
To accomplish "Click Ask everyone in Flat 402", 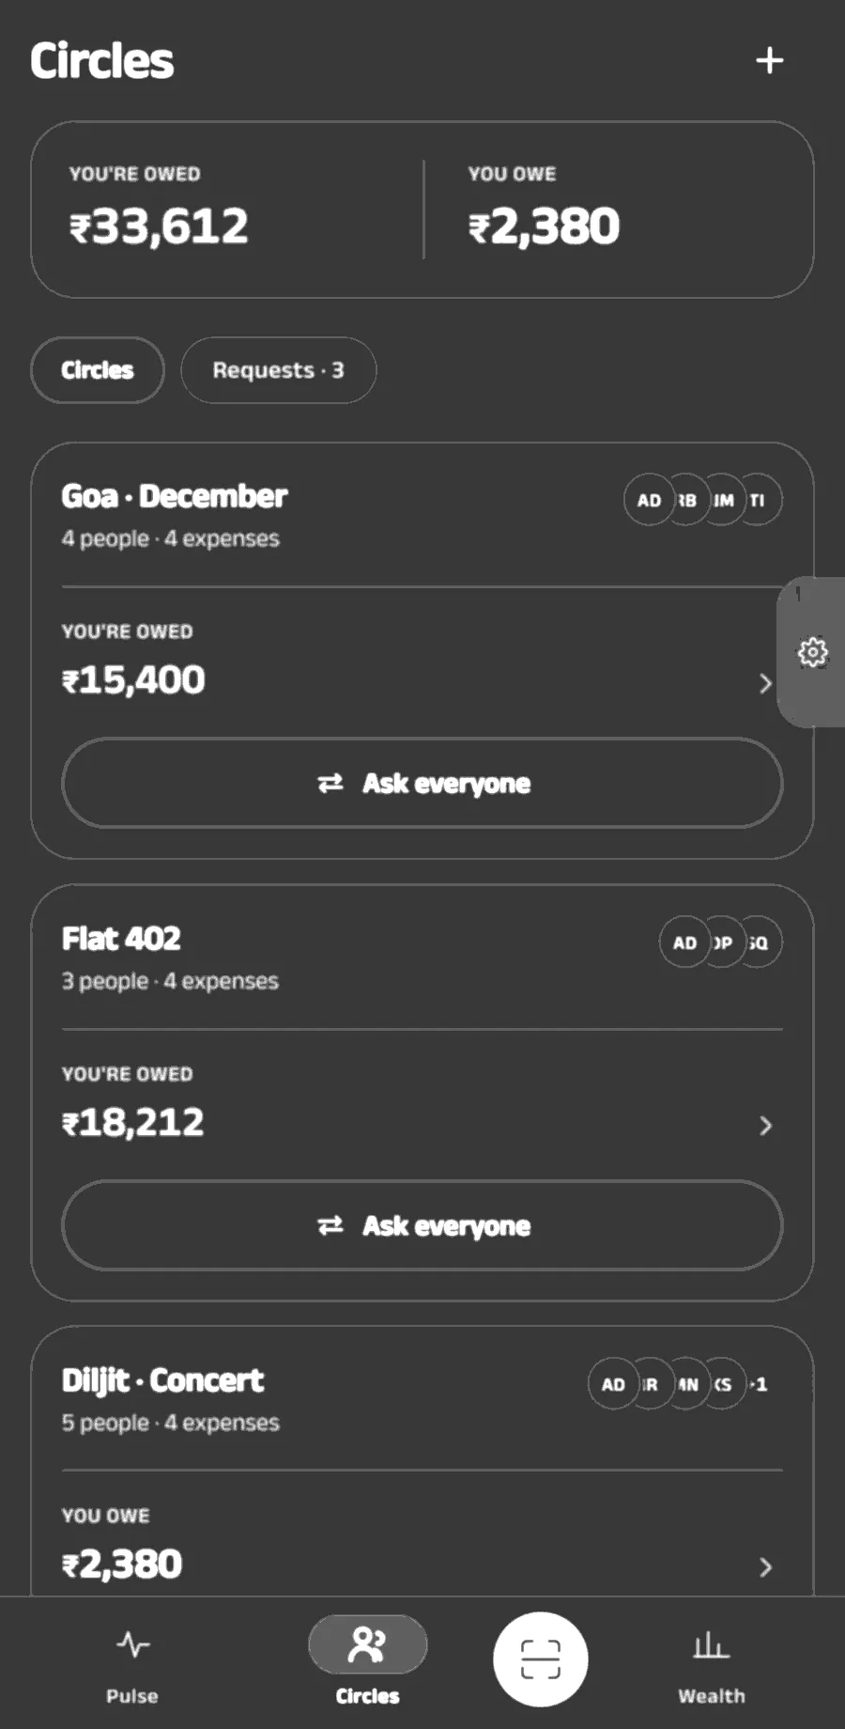I will click(422, 1225).
